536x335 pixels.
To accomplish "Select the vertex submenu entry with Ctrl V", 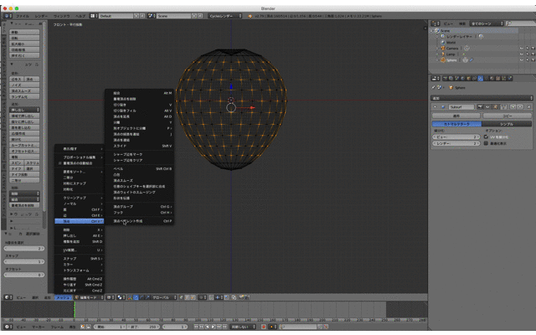I will click(x=77, y=220).
